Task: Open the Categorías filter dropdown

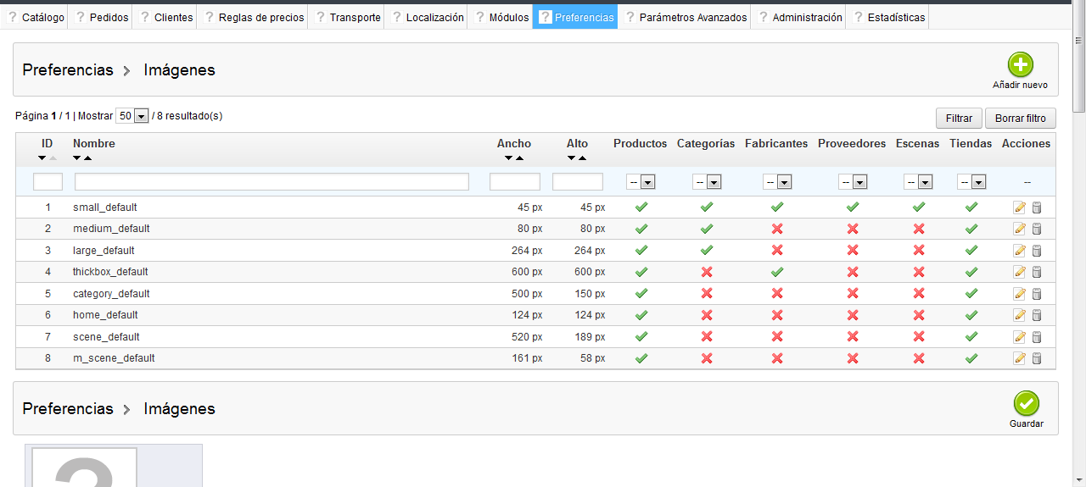Action: click(x=707, y=182)
